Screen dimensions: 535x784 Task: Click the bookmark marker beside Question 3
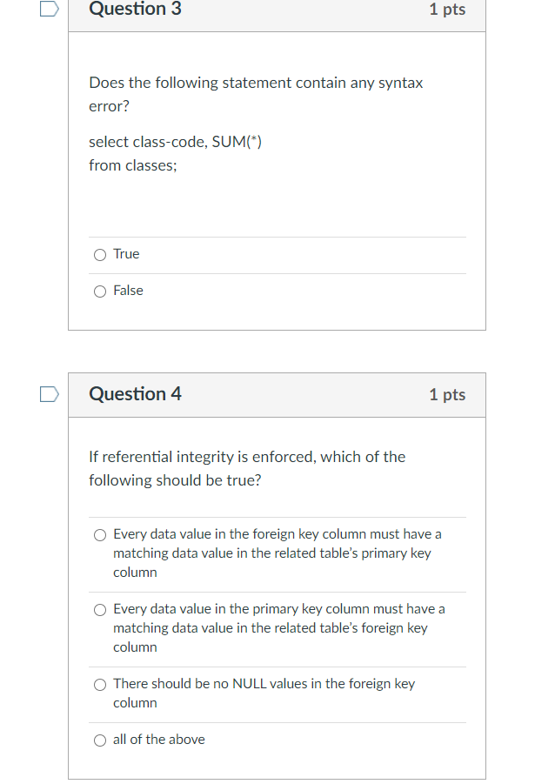(x=48, y=9)
